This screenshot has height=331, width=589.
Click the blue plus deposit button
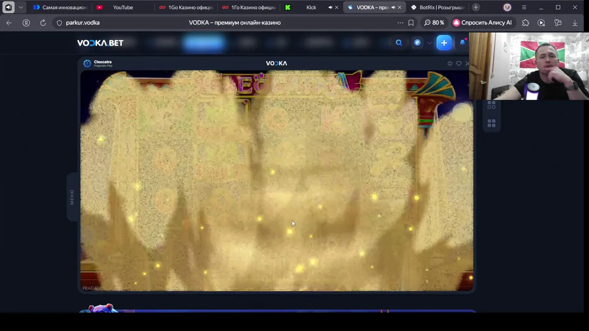[x=444, y=43]
